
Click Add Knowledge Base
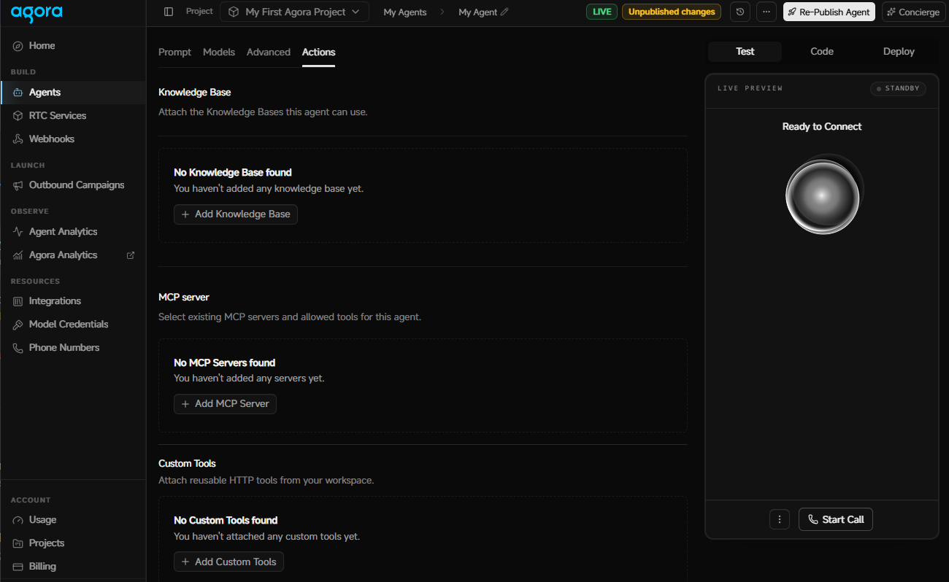click(x=236, y=214)
